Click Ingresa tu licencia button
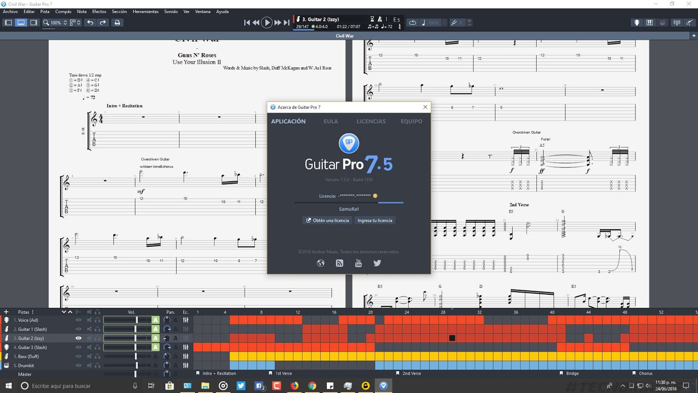 (x=375, y=221)
